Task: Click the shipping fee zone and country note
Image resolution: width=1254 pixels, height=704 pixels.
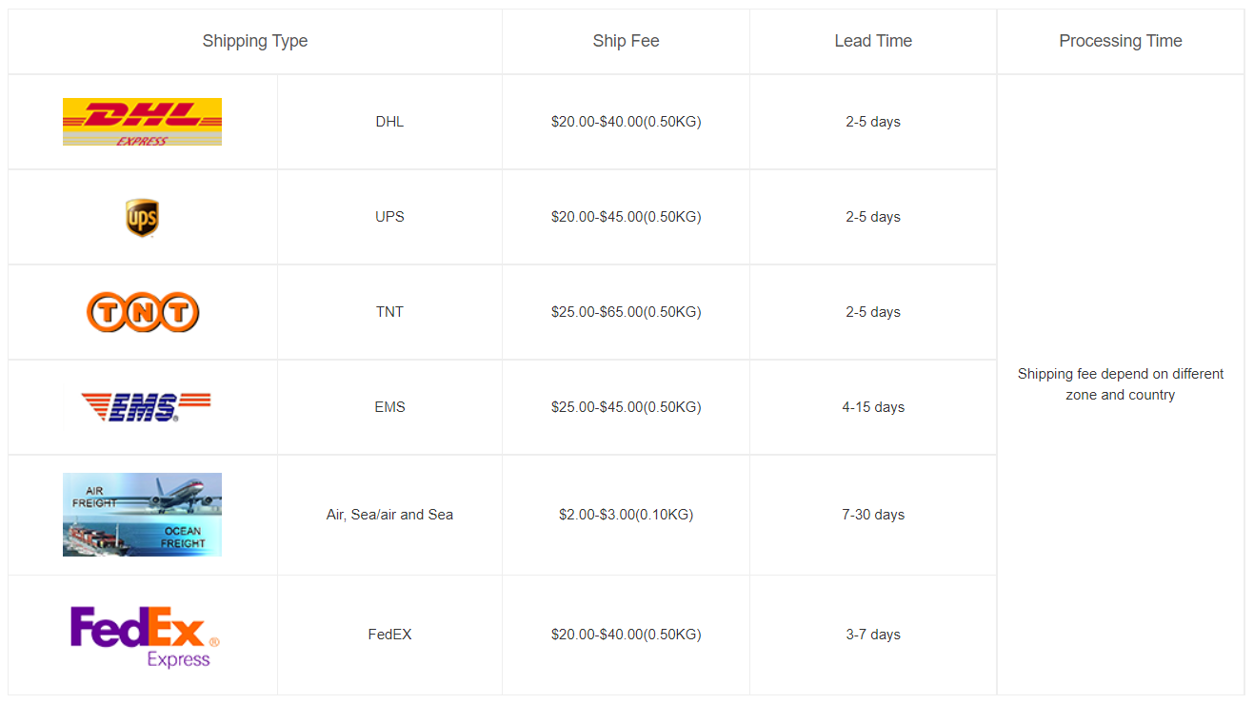Action: click(1120, 384)
